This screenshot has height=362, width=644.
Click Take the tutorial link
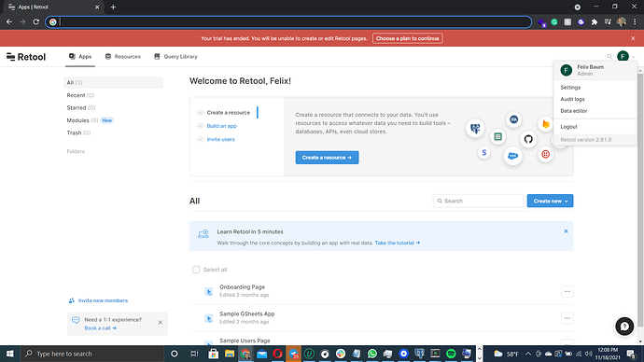point(398,243)
